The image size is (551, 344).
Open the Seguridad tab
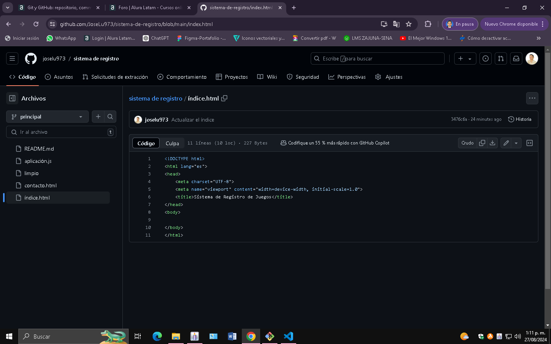pos(303,77)
